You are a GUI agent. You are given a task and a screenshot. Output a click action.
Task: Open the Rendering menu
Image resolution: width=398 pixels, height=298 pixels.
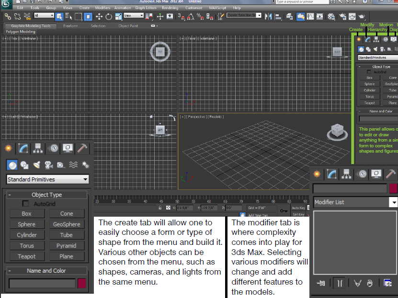click(170, 8)
